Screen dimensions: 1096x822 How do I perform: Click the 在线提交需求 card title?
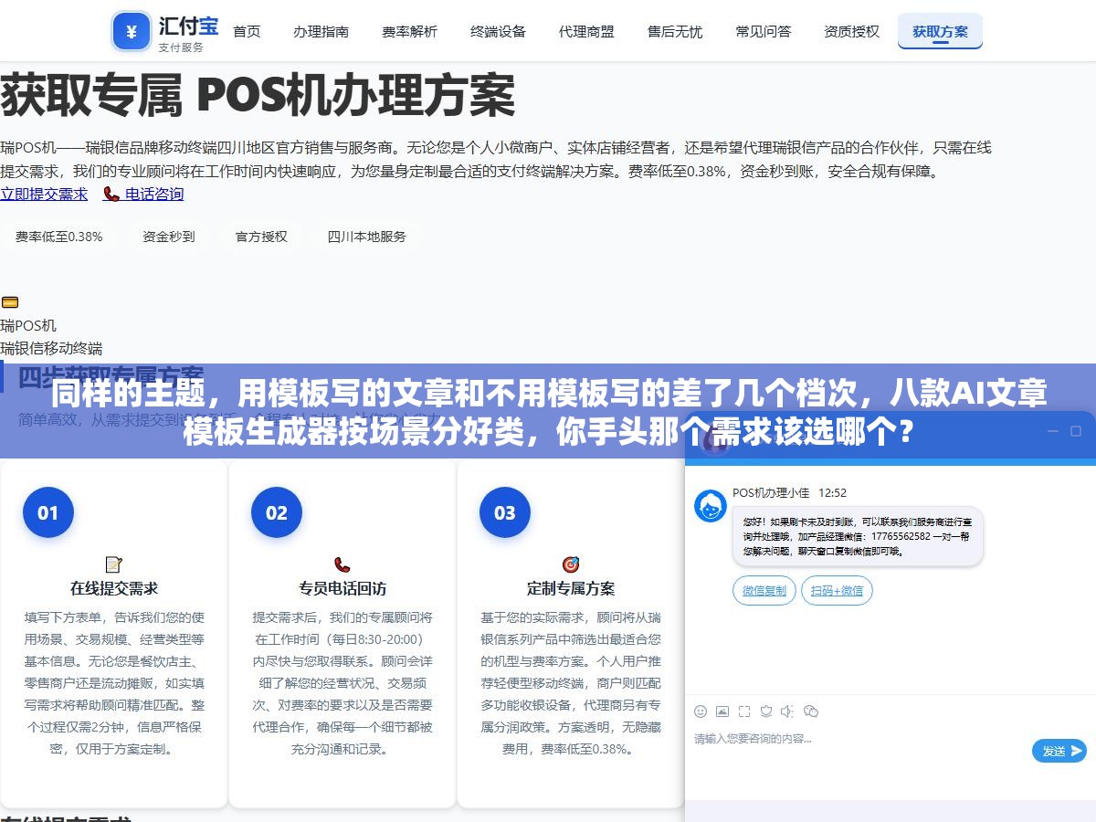(x=114, y=588)
